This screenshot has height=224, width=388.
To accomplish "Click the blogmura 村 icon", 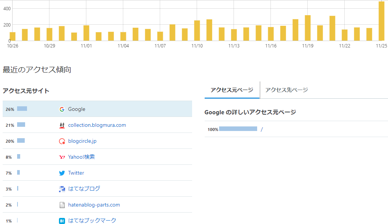I will (62, 125).
